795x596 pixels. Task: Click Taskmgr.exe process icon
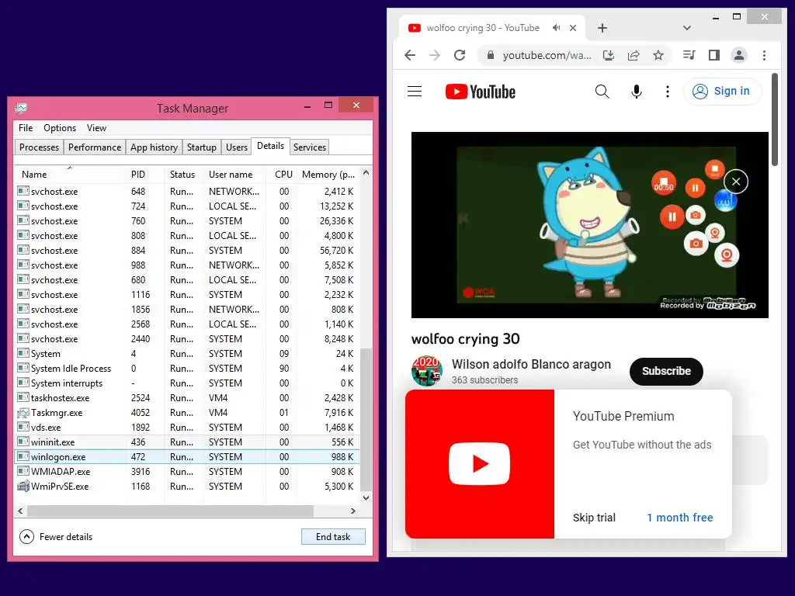tap(23, 413)
